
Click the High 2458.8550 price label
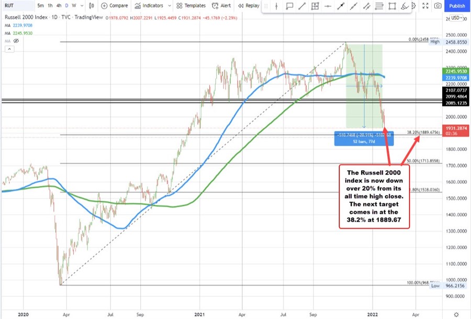(449, 42)
